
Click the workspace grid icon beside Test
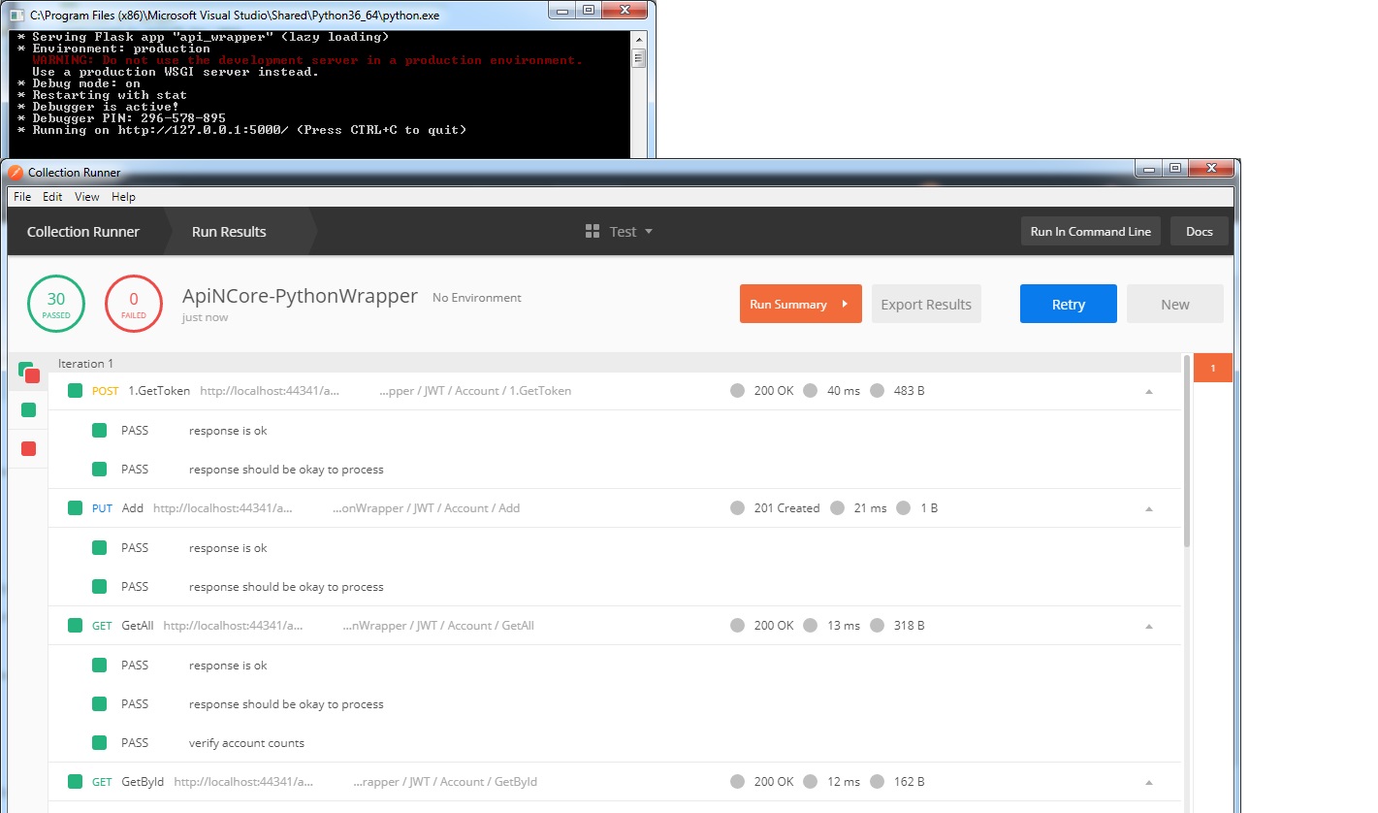[x=593, y=232]
